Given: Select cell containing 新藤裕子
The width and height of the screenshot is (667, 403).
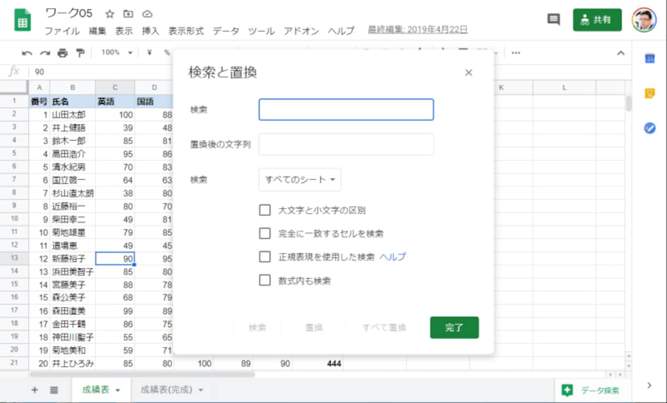Looking at the screenshot, I should pos(73,258).
